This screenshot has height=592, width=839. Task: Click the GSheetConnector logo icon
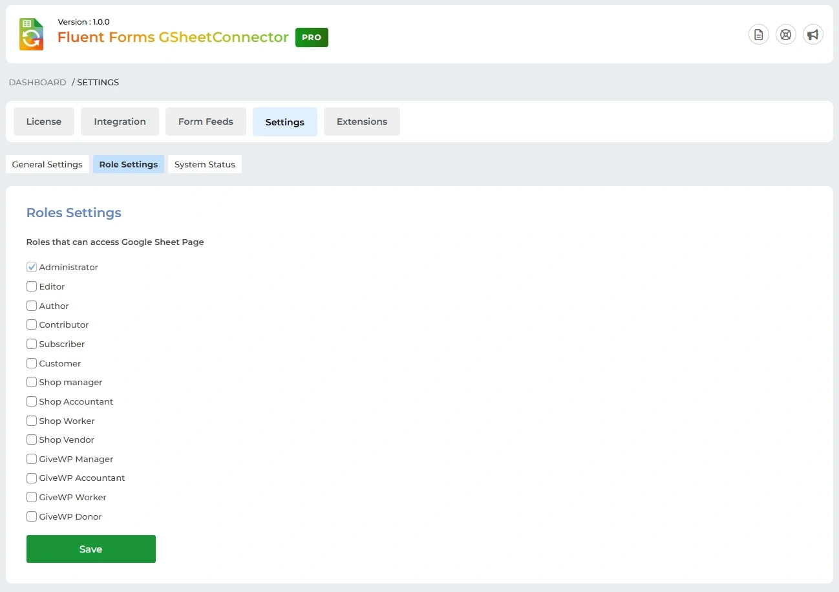click(31, 34)
